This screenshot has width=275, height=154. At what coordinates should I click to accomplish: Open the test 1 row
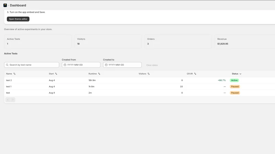(140, 87)
